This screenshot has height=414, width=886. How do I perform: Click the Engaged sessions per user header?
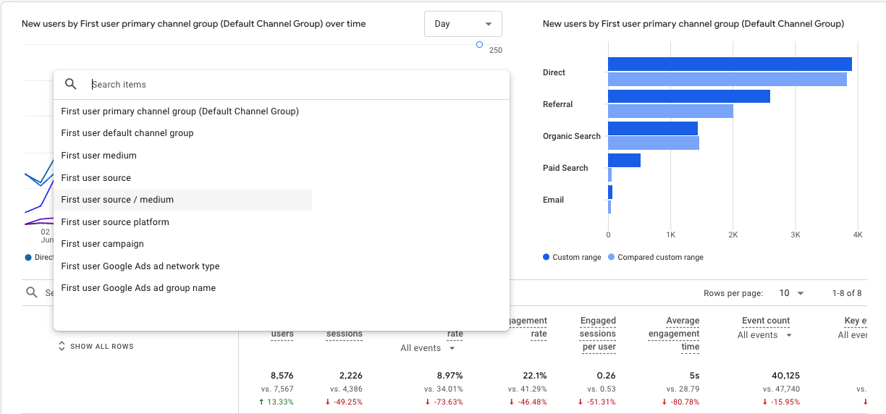tap(598, 334)
